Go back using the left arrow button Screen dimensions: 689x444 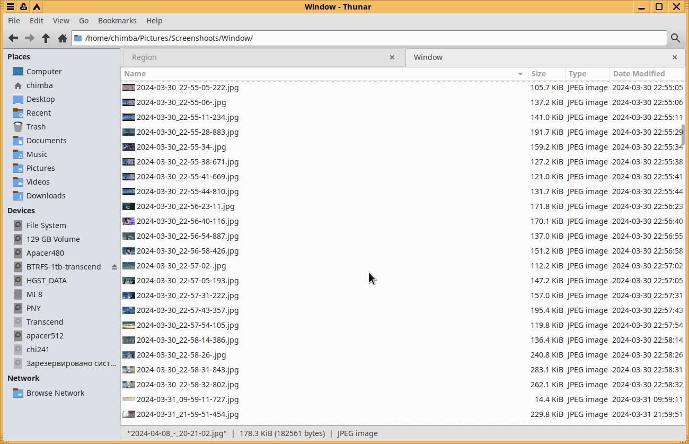13,38
